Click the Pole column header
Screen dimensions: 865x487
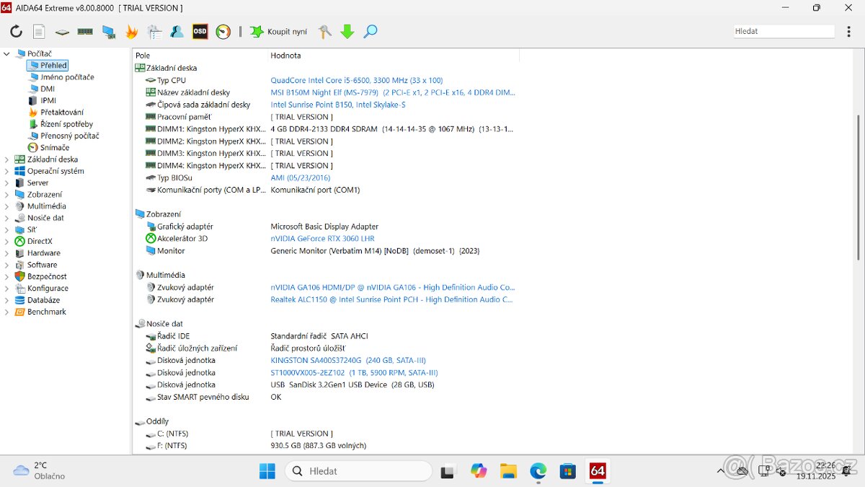[143, 56]
